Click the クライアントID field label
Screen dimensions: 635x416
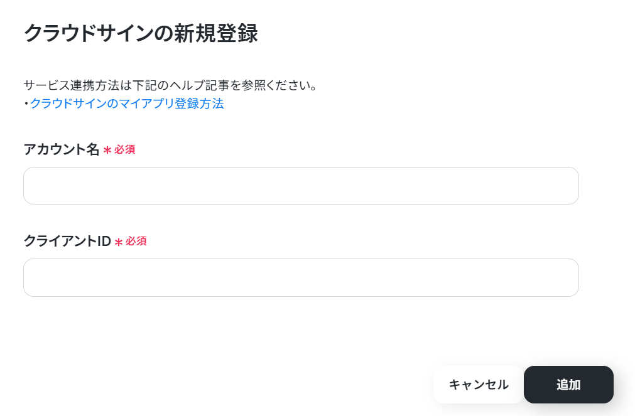(67, 241)
